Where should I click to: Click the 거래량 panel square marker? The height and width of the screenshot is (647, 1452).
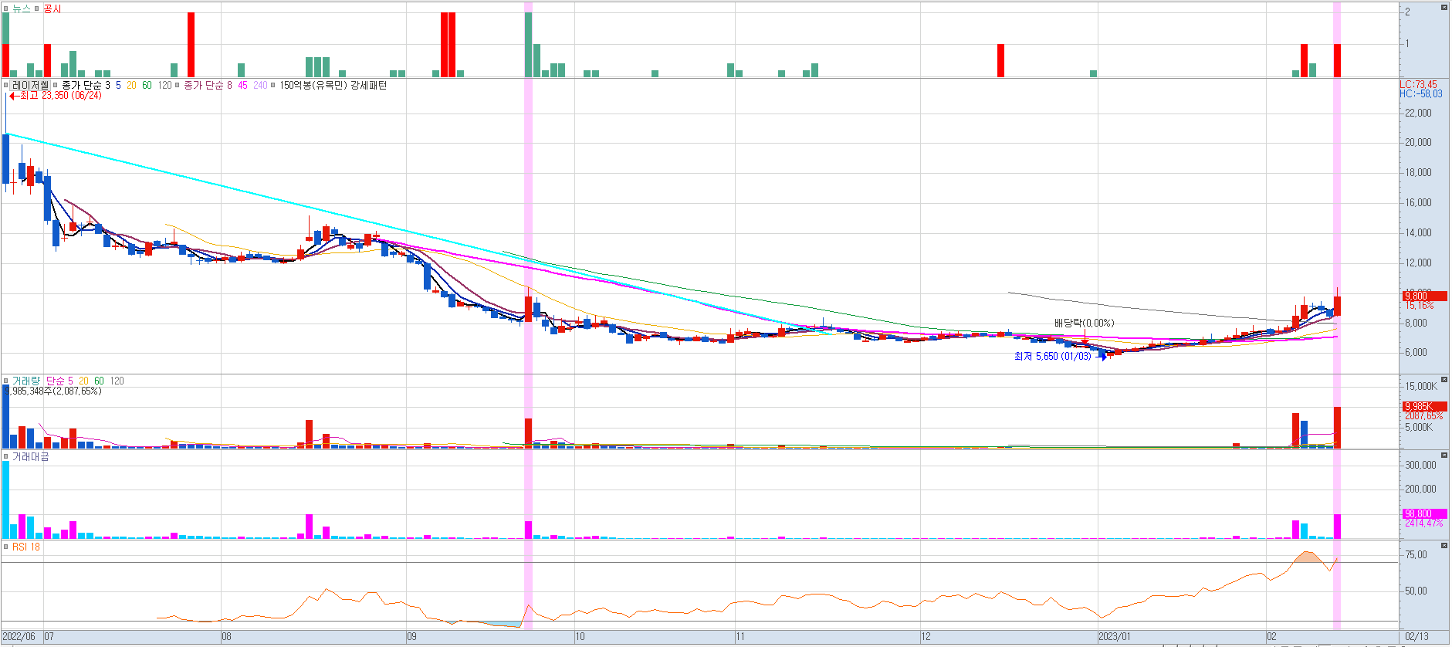pyautogui.click(x=5, y=381)
